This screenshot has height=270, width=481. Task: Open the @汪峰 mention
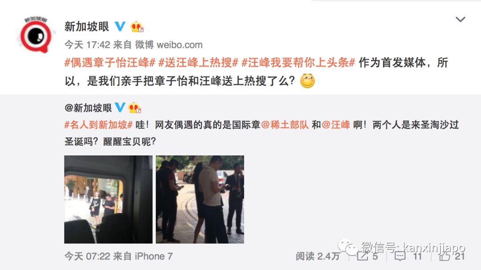tap(336, 125)
